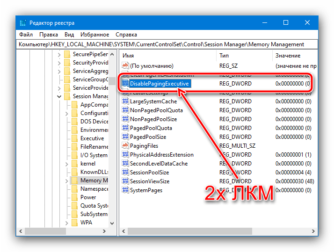The width and height of the screenshot is (334, 252).
Task: Open the Правка menu
Action: (49, 35)
